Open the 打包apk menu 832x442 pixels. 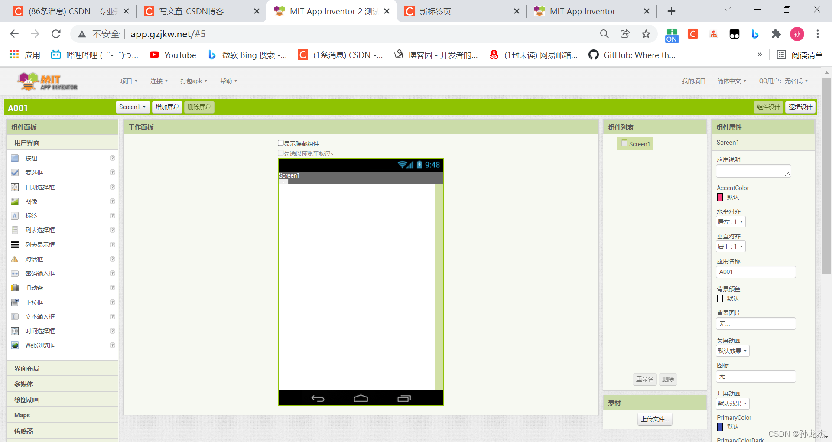click(x=194, y=81)
